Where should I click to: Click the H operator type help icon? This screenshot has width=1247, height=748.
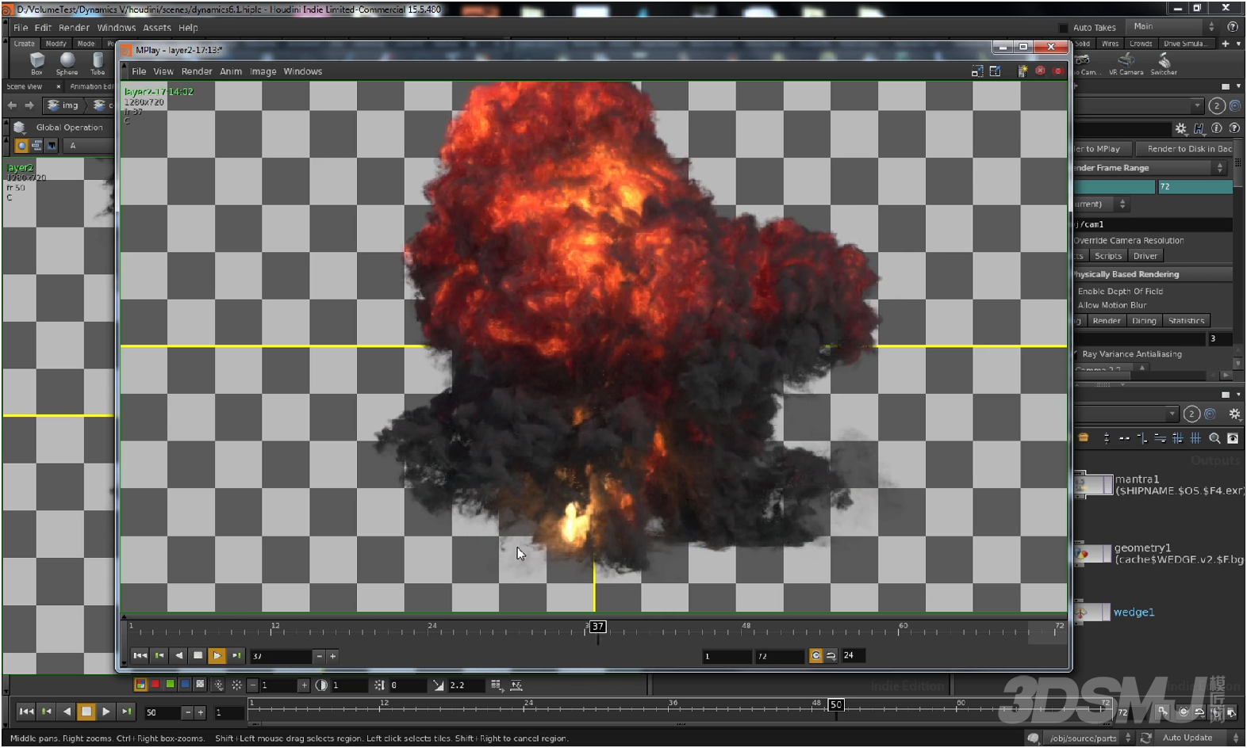1199,128
